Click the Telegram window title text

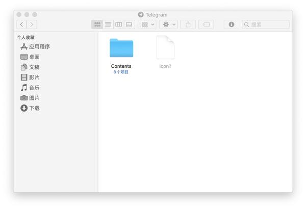coord(157,15)
